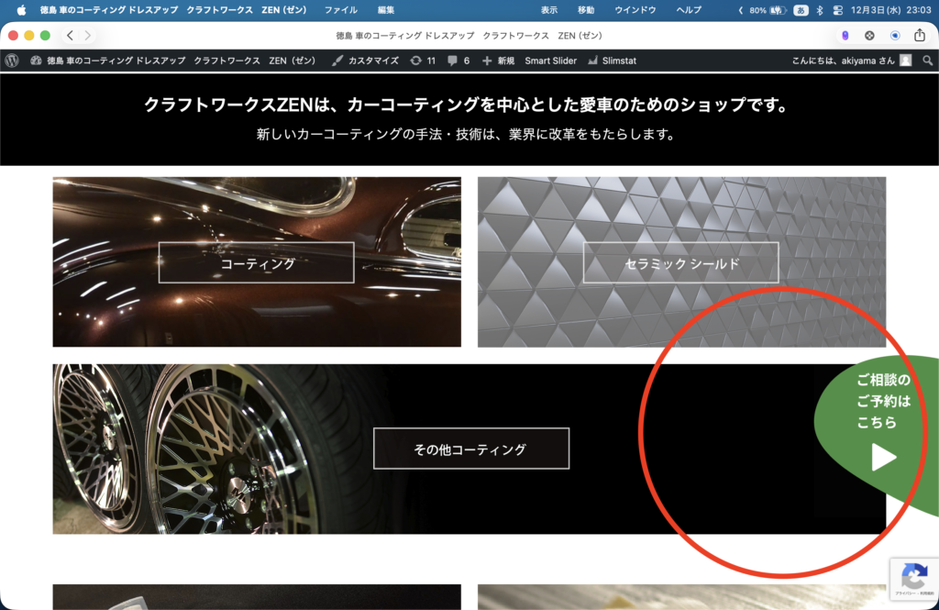Screen dimensions: 939x610
Task: Expand the akiyama user account menu
Action: pos(851,61)
